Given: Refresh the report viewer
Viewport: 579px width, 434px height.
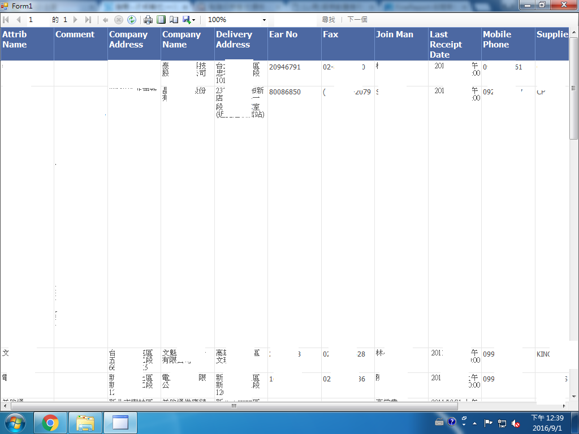Looking at the screenshot, I should [132, 20].
